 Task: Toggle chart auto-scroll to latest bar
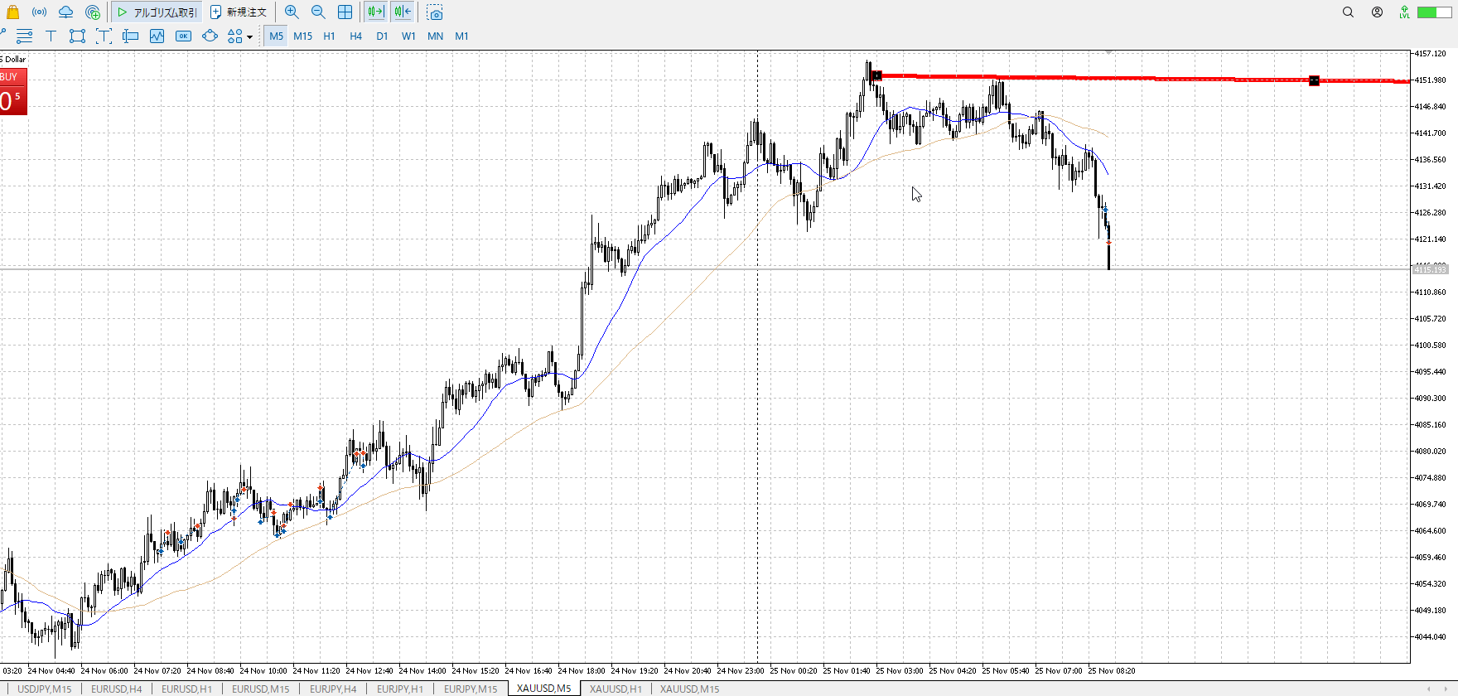(x=375, y=12)
